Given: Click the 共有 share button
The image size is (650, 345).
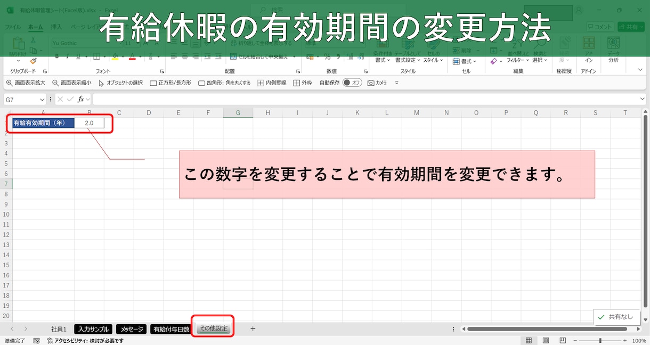Looking at the screenshot, I should tap(631, 27).
